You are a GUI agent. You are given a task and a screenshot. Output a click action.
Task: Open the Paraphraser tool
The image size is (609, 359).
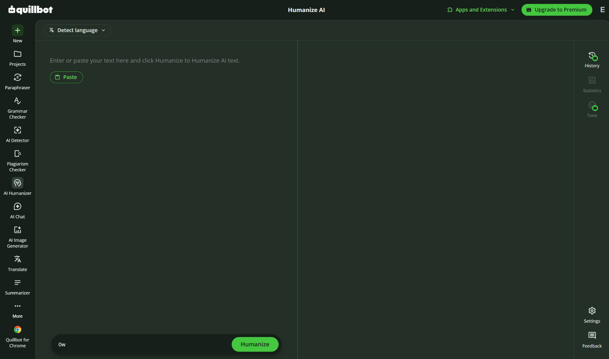[x=17, y=81]
